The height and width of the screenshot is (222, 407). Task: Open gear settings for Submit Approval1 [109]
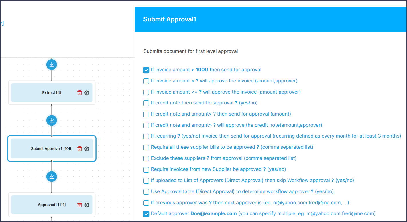click(x=87, y=149)
